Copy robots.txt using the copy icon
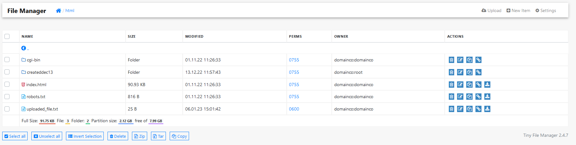The height and width of the screenshot is (145, 576). [x=469, y=97]
